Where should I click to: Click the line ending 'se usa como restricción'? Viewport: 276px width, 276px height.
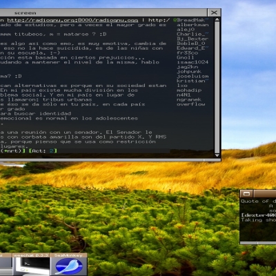[x=78, y=141]
